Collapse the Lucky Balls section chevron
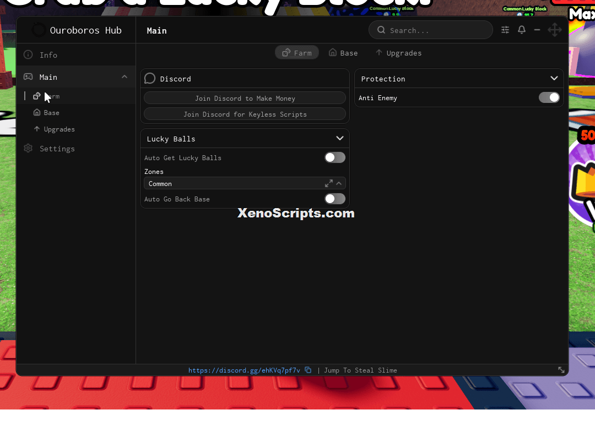 click(339, 138)
